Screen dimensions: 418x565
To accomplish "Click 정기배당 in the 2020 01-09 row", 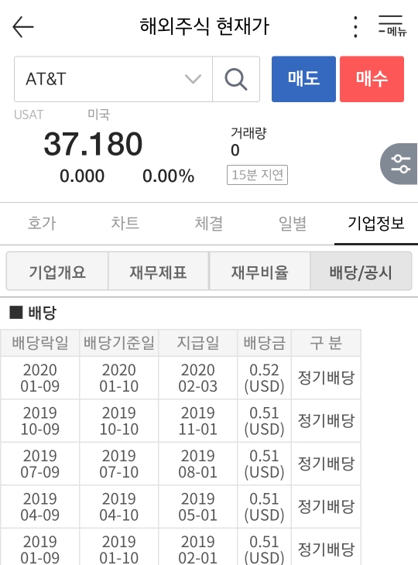I will [326, 378].
